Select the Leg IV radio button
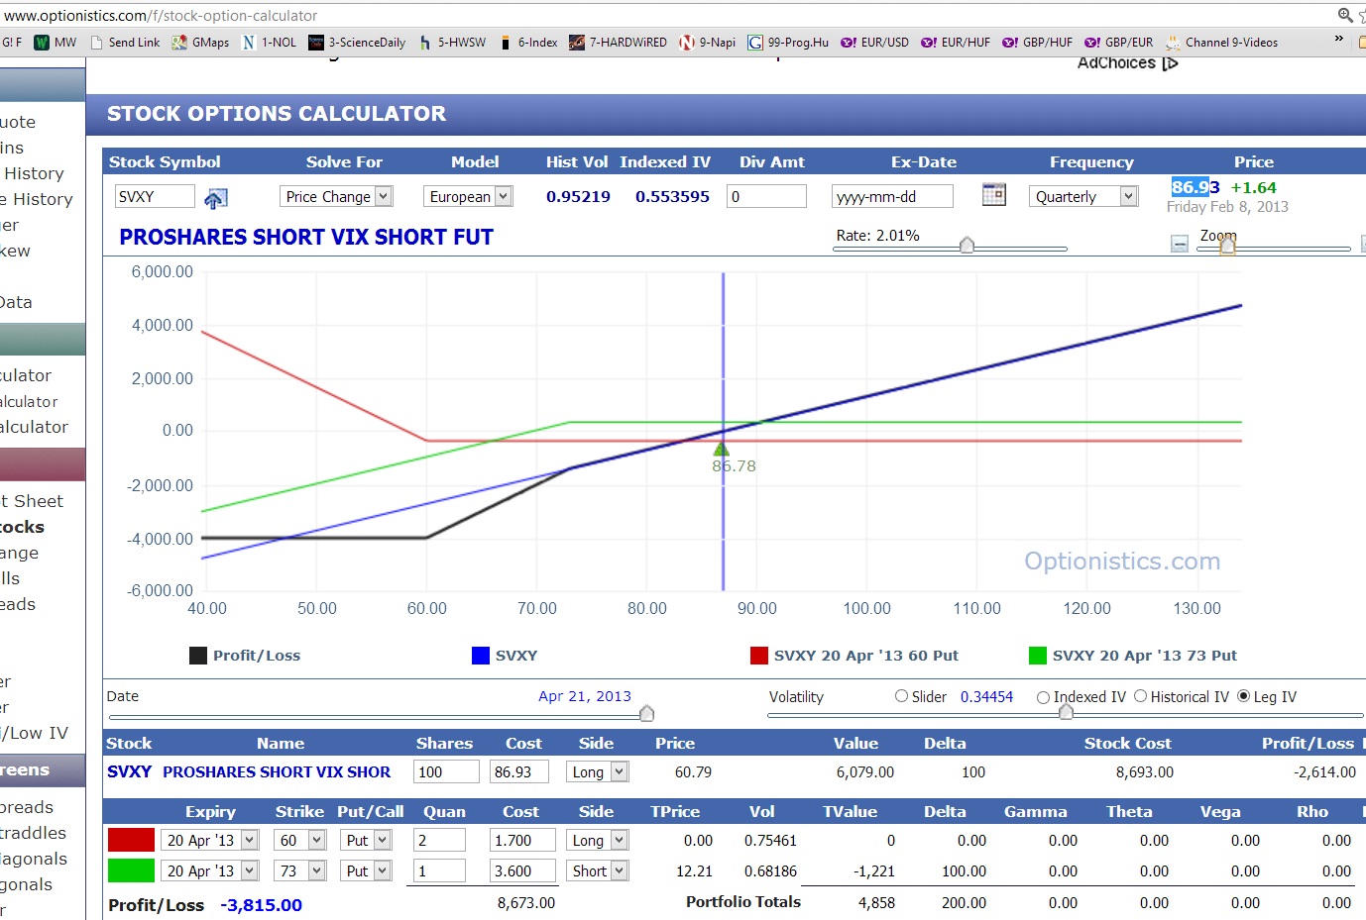This screenshot has height=920, width=1366. coord(1243,696)
